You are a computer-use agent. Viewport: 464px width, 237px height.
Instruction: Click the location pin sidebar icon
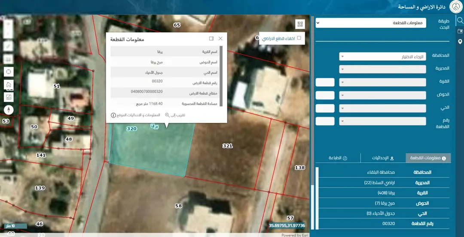tap(460, 42)
